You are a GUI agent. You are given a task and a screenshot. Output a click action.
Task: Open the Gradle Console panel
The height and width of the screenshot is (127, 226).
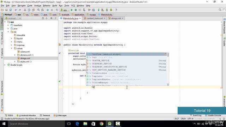(213, 115)
